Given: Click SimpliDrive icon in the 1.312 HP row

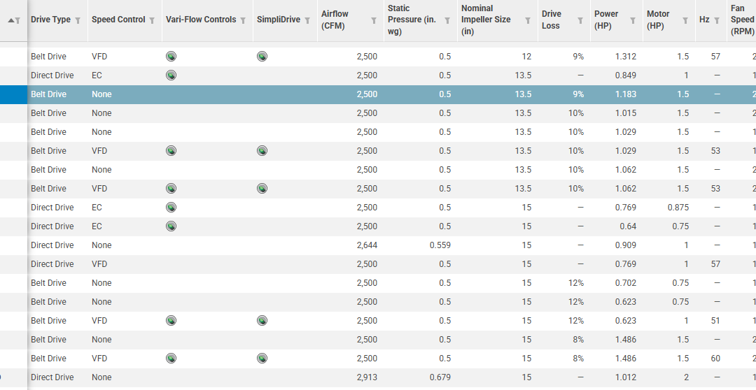Looking at the screenshot, I should click(262, 57).
